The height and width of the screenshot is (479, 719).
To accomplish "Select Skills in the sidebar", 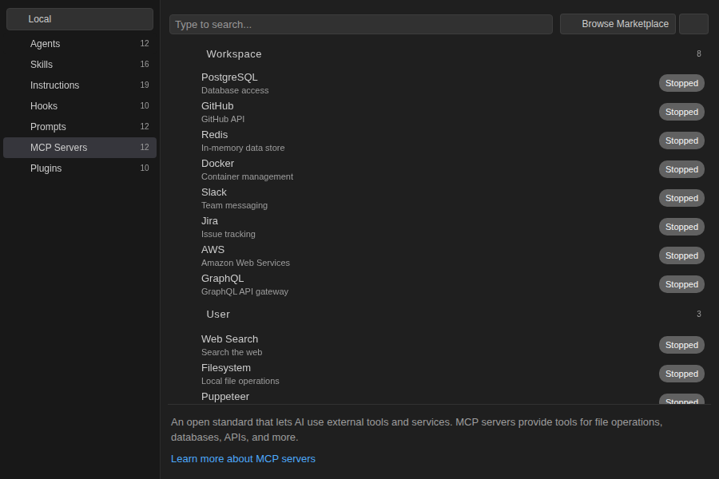I will click(x=80, y=64).
